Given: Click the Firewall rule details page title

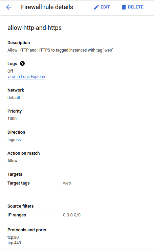Looking at the screenshot, I should pos(47,7).
